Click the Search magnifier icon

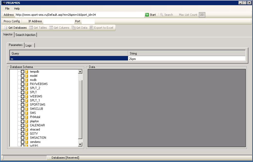pos(161,15)
